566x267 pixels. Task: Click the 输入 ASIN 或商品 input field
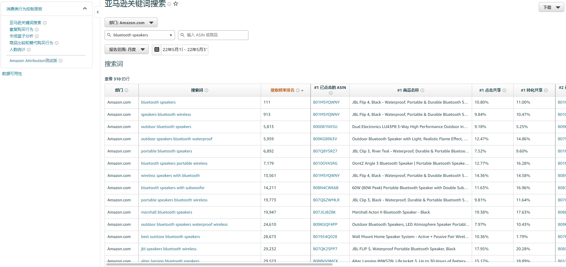pyautogui.click(x=216, y=35)
